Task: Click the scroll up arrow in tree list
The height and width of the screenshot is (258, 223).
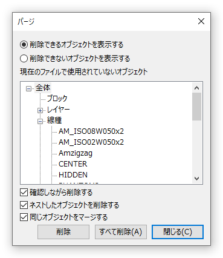Action: pos(197,88)
